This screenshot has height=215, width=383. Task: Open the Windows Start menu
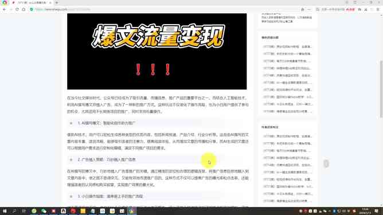click(x=5, y=211)
